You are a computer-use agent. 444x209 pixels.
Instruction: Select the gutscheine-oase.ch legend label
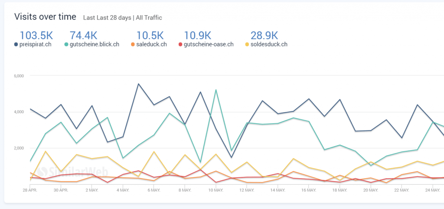[x=209, y=44]
